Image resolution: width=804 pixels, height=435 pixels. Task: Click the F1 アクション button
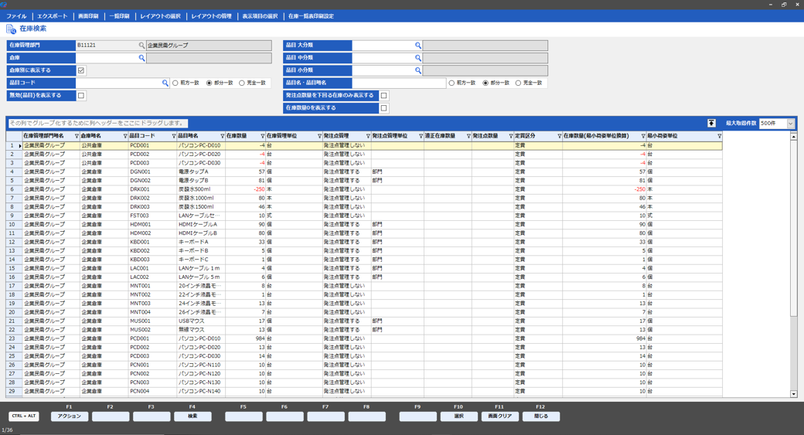pyautogui.click(x=70, y=416)
